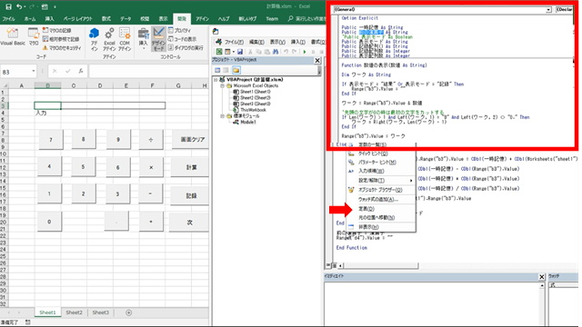Open COM アドイン icon
Viewport: 582px width, 327px height.
click(x=125, y=39)
